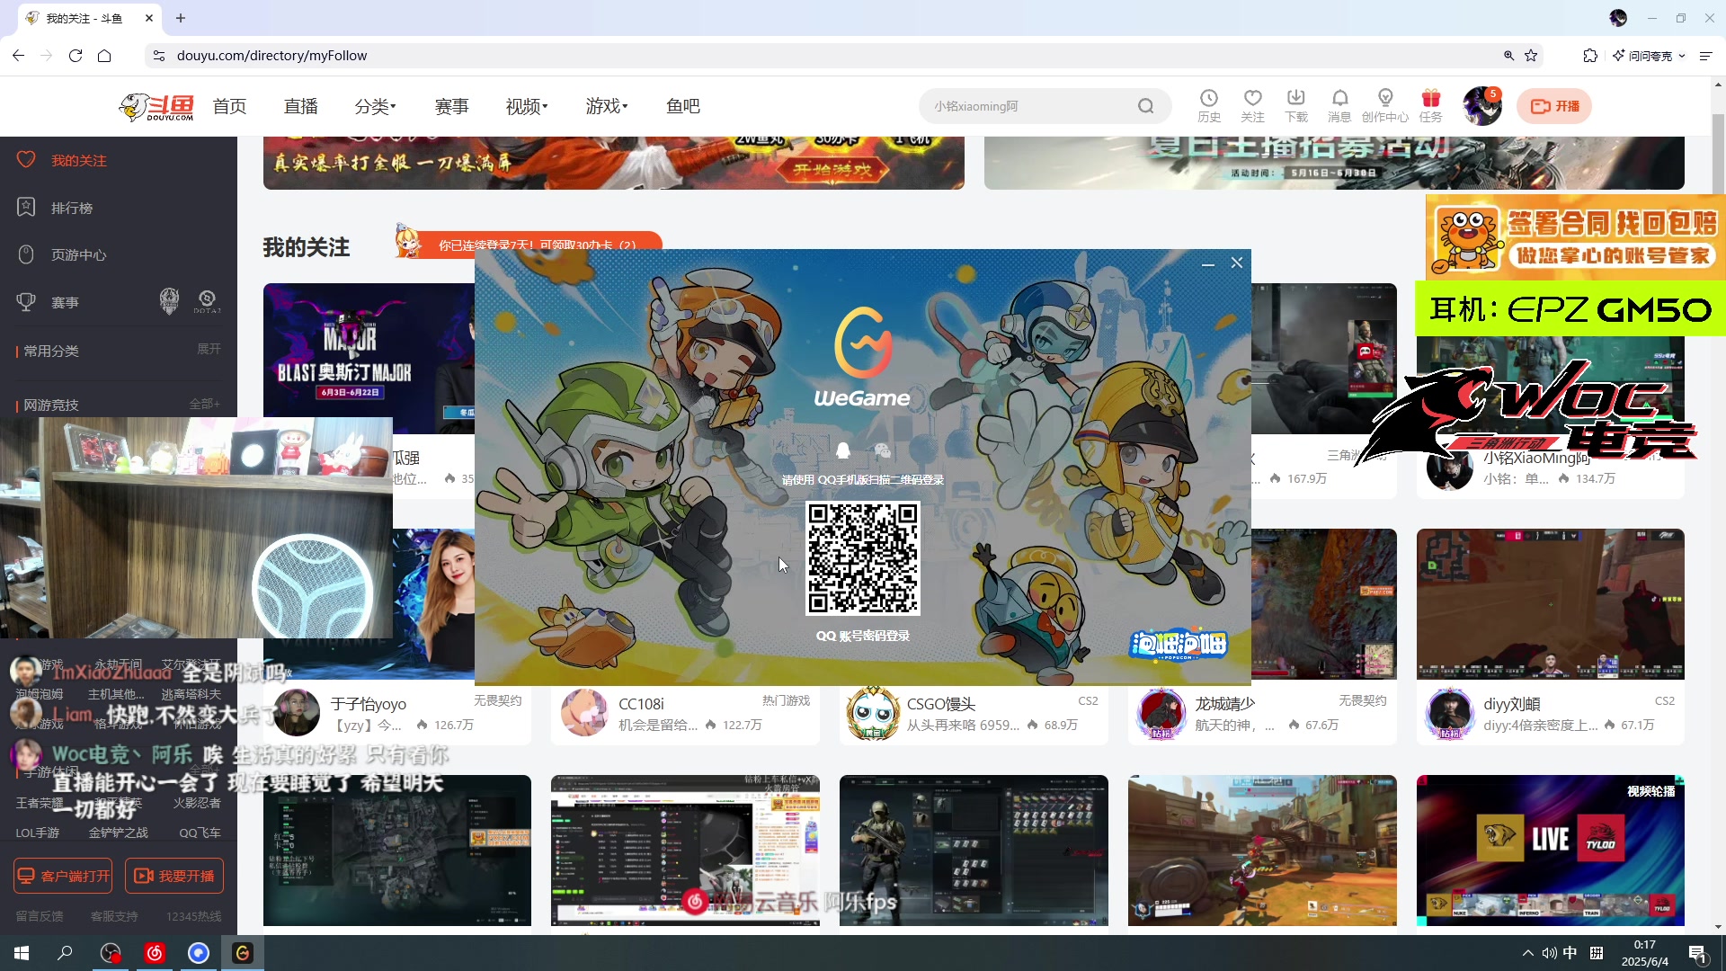Viewport: 1726px width, 971px height.
Task: Click the shield emblem icon beside DOTA2
Action: (169, 301)
